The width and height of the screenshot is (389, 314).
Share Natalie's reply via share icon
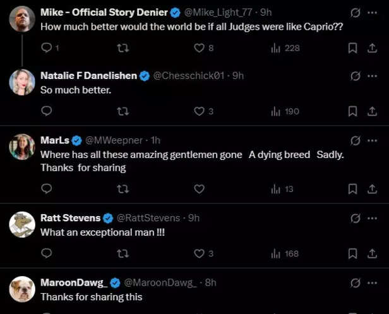point(372,111)
